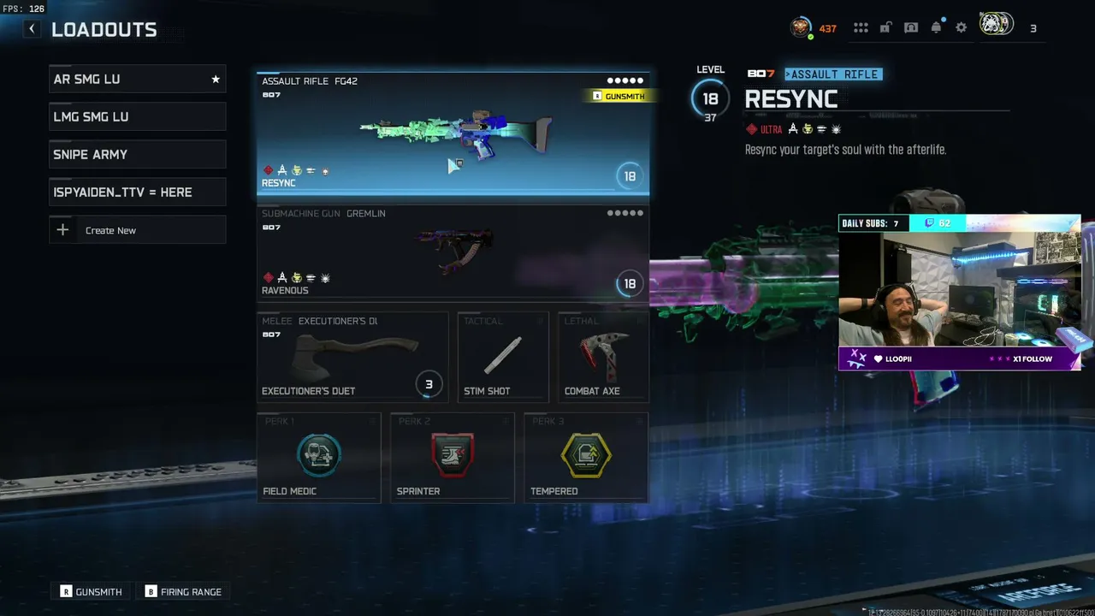Click the RESYNC blueprint title on the right
The image size is (1095, 616).
click(x=790, y=100)
